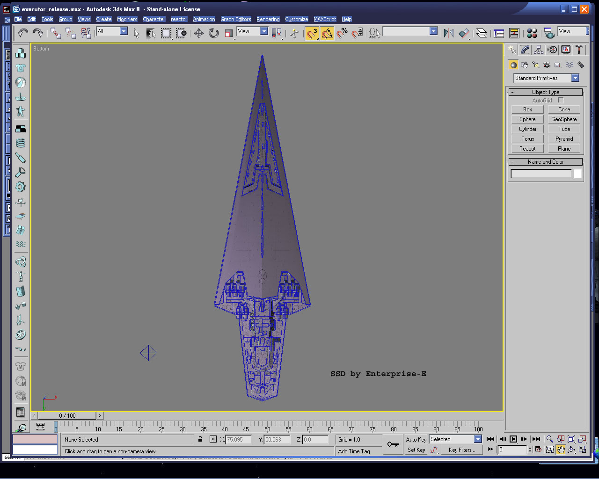Open the Material Editor
Image resolution: width=599 pixels, height=479 pixels.
coord(532,33)
